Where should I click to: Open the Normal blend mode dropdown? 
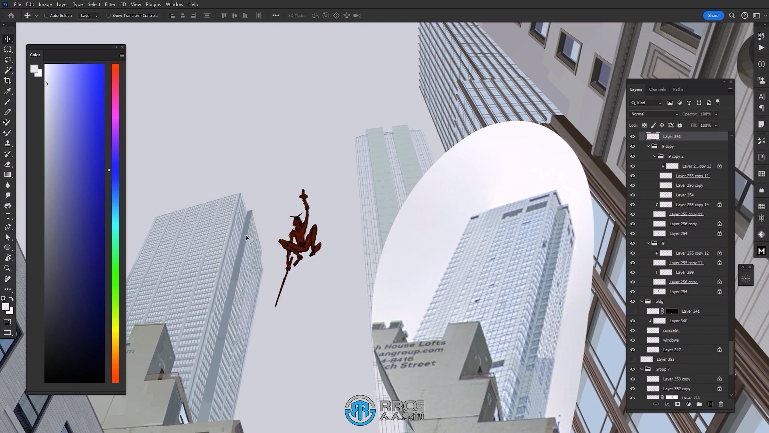tap(654, 114)
